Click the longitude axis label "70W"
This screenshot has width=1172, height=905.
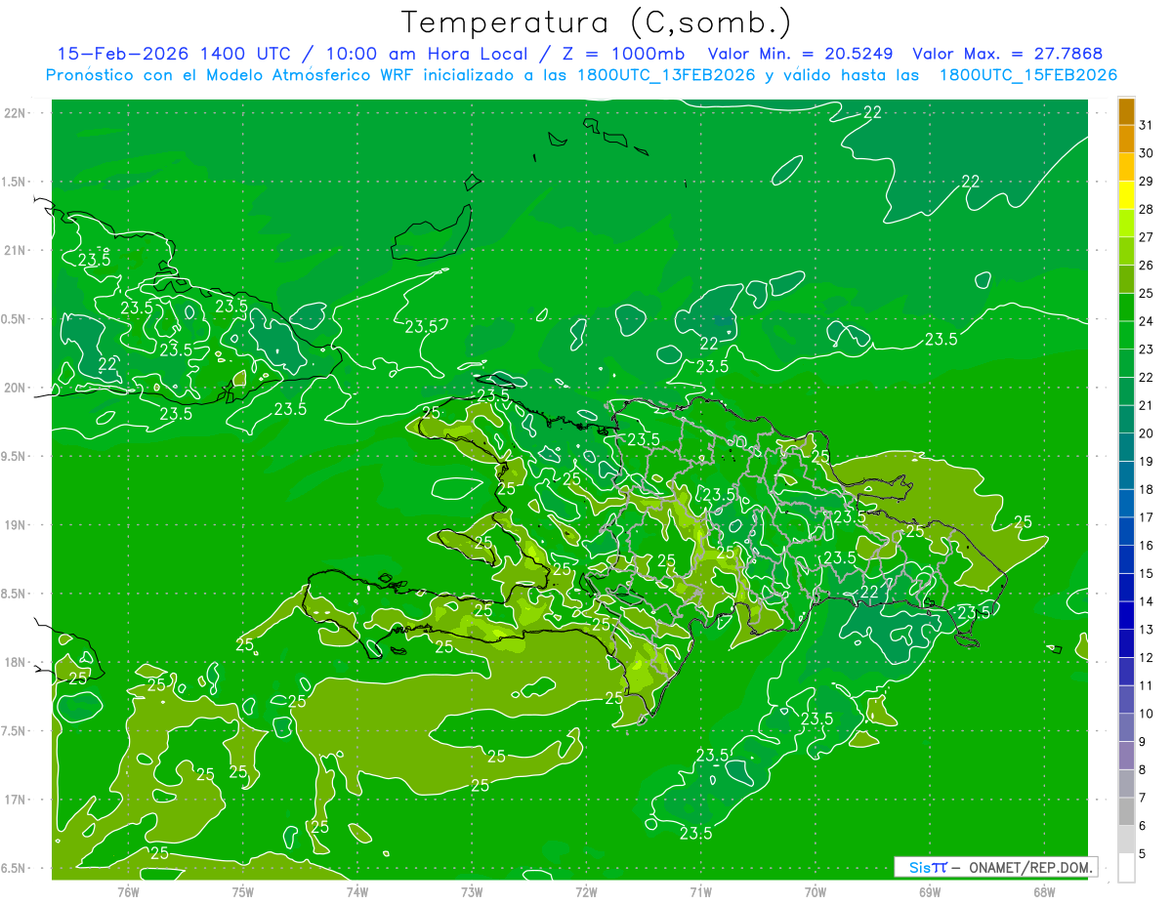coord(816,891)
